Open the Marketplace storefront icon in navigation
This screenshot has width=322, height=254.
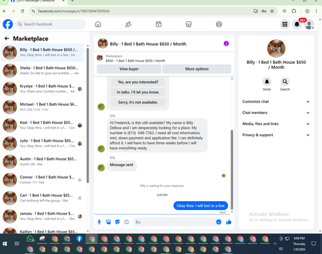point(189,24)
